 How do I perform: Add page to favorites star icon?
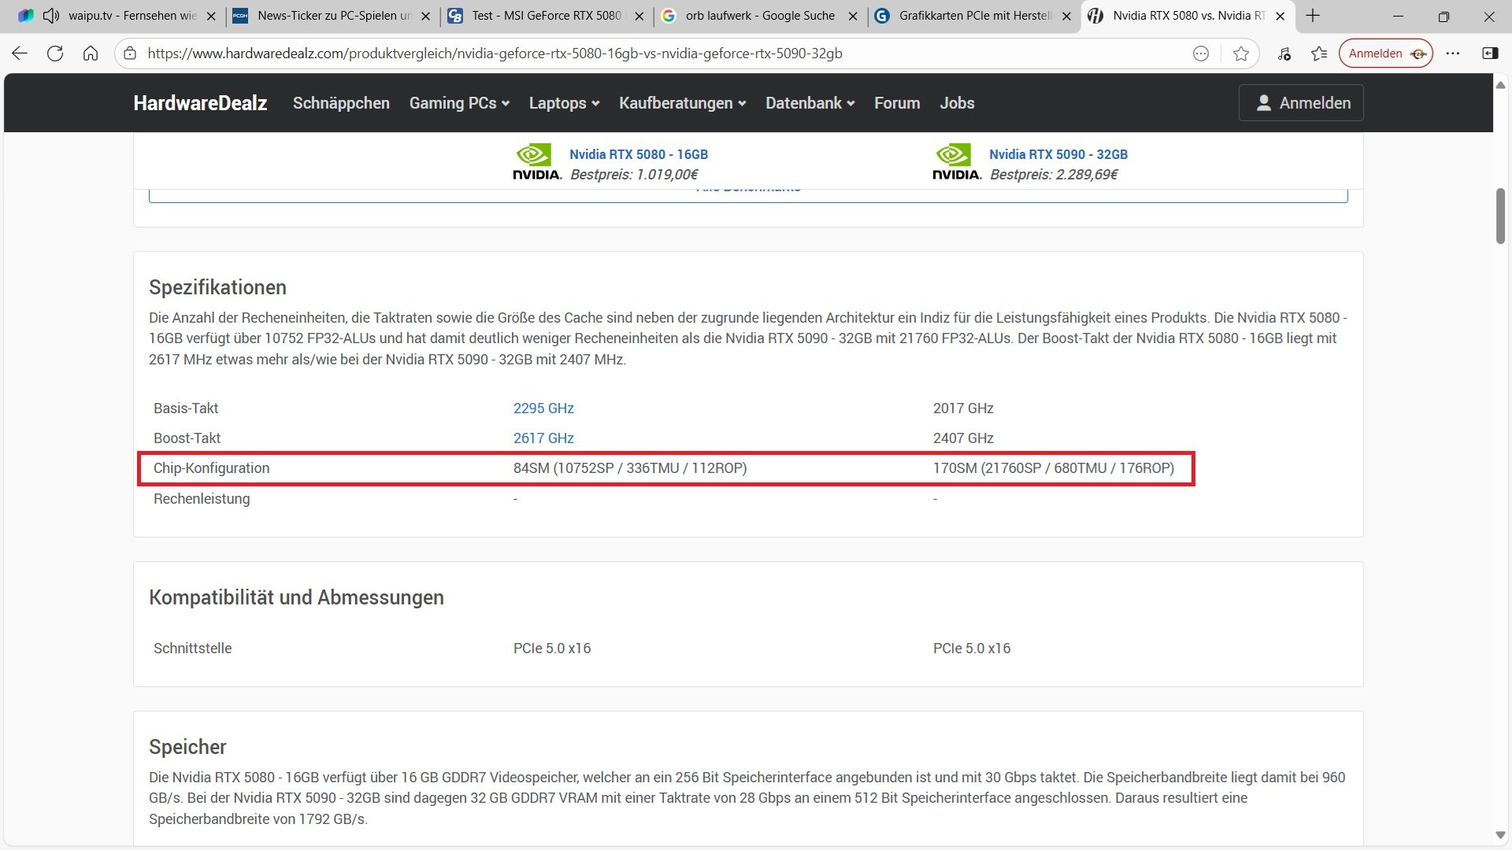1241,54
